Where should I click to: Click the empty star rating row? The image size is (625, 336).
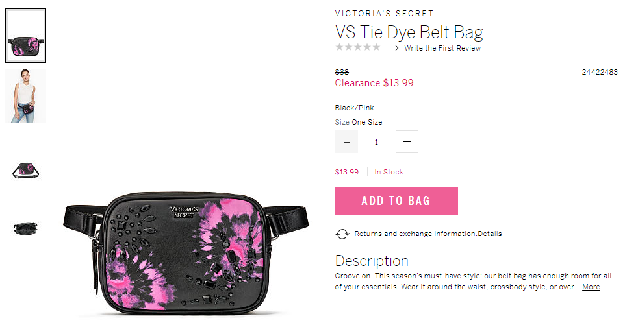(358, 47)
